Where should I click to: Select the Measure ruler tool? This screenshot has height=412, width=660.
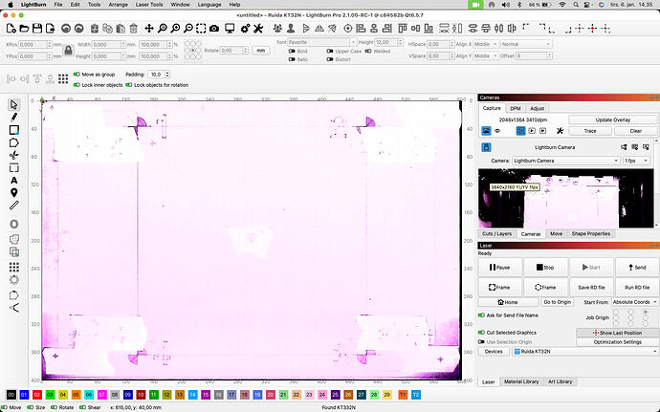tap(14, 206)
